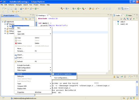Viewport: 139px width, 100px height.
Task: Click the Print toolbar icon
Action: [11, 9]
